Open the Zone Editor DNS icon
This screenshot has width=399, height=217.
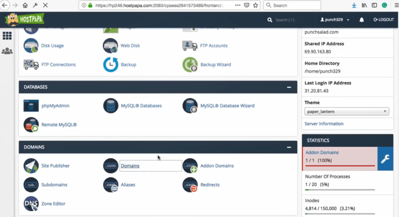[x=31, y=203]
